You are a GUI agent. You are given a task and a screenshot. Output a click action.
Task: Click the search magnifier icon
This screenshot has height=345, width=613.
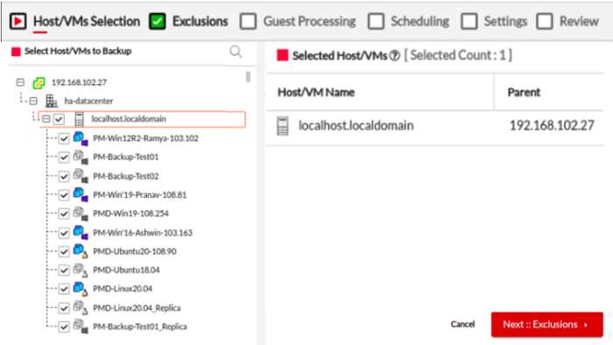[x=236, y=52]
